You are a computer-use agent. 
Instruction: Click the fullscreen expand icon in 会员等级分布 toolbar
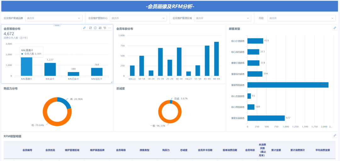(x=90, y=28)
